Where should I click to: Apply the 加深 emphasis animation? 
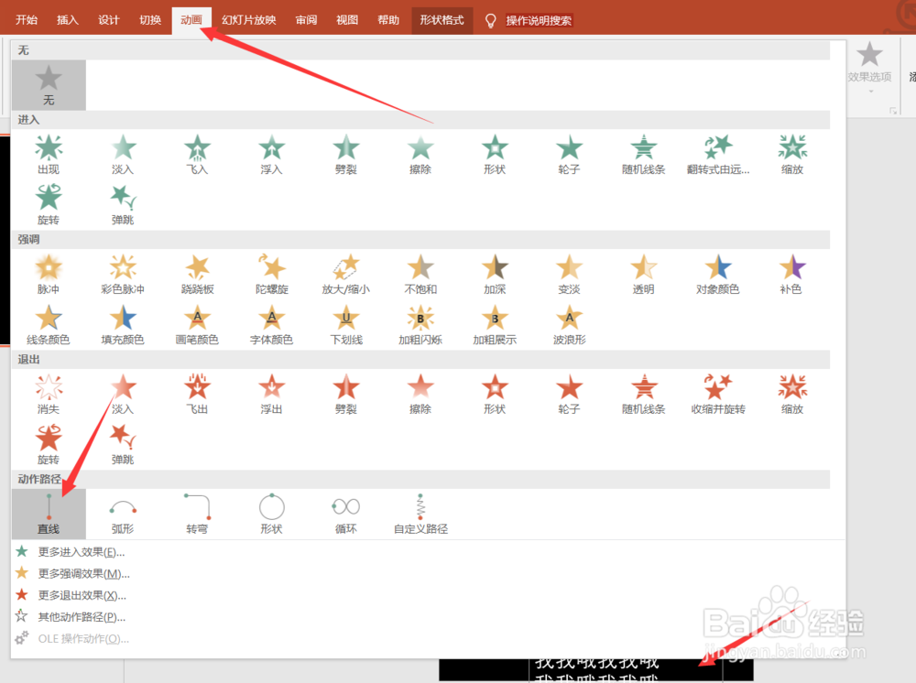[495, 274]
